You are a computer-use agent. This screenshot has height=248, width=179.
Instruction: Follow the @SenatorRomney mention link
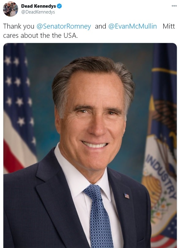pyautogui.click(x=64, y=26)
